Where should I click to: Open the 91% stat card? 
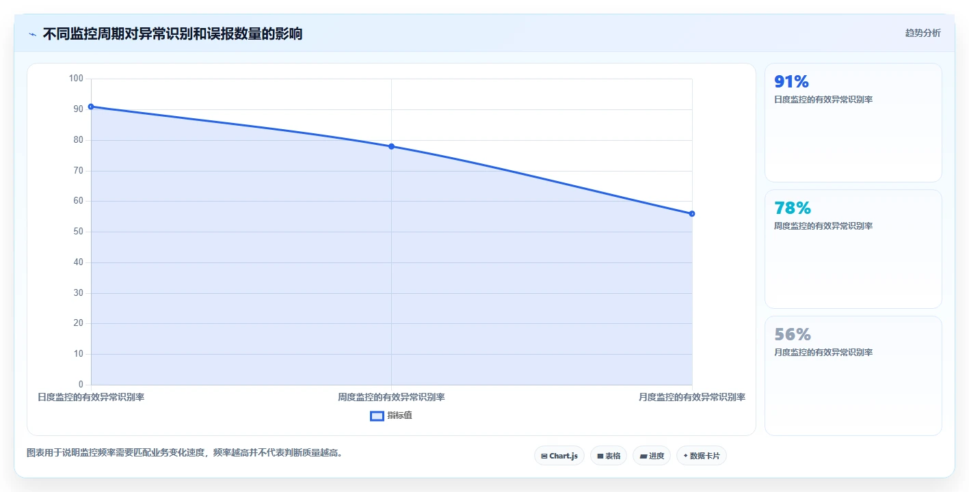(853, 122)
